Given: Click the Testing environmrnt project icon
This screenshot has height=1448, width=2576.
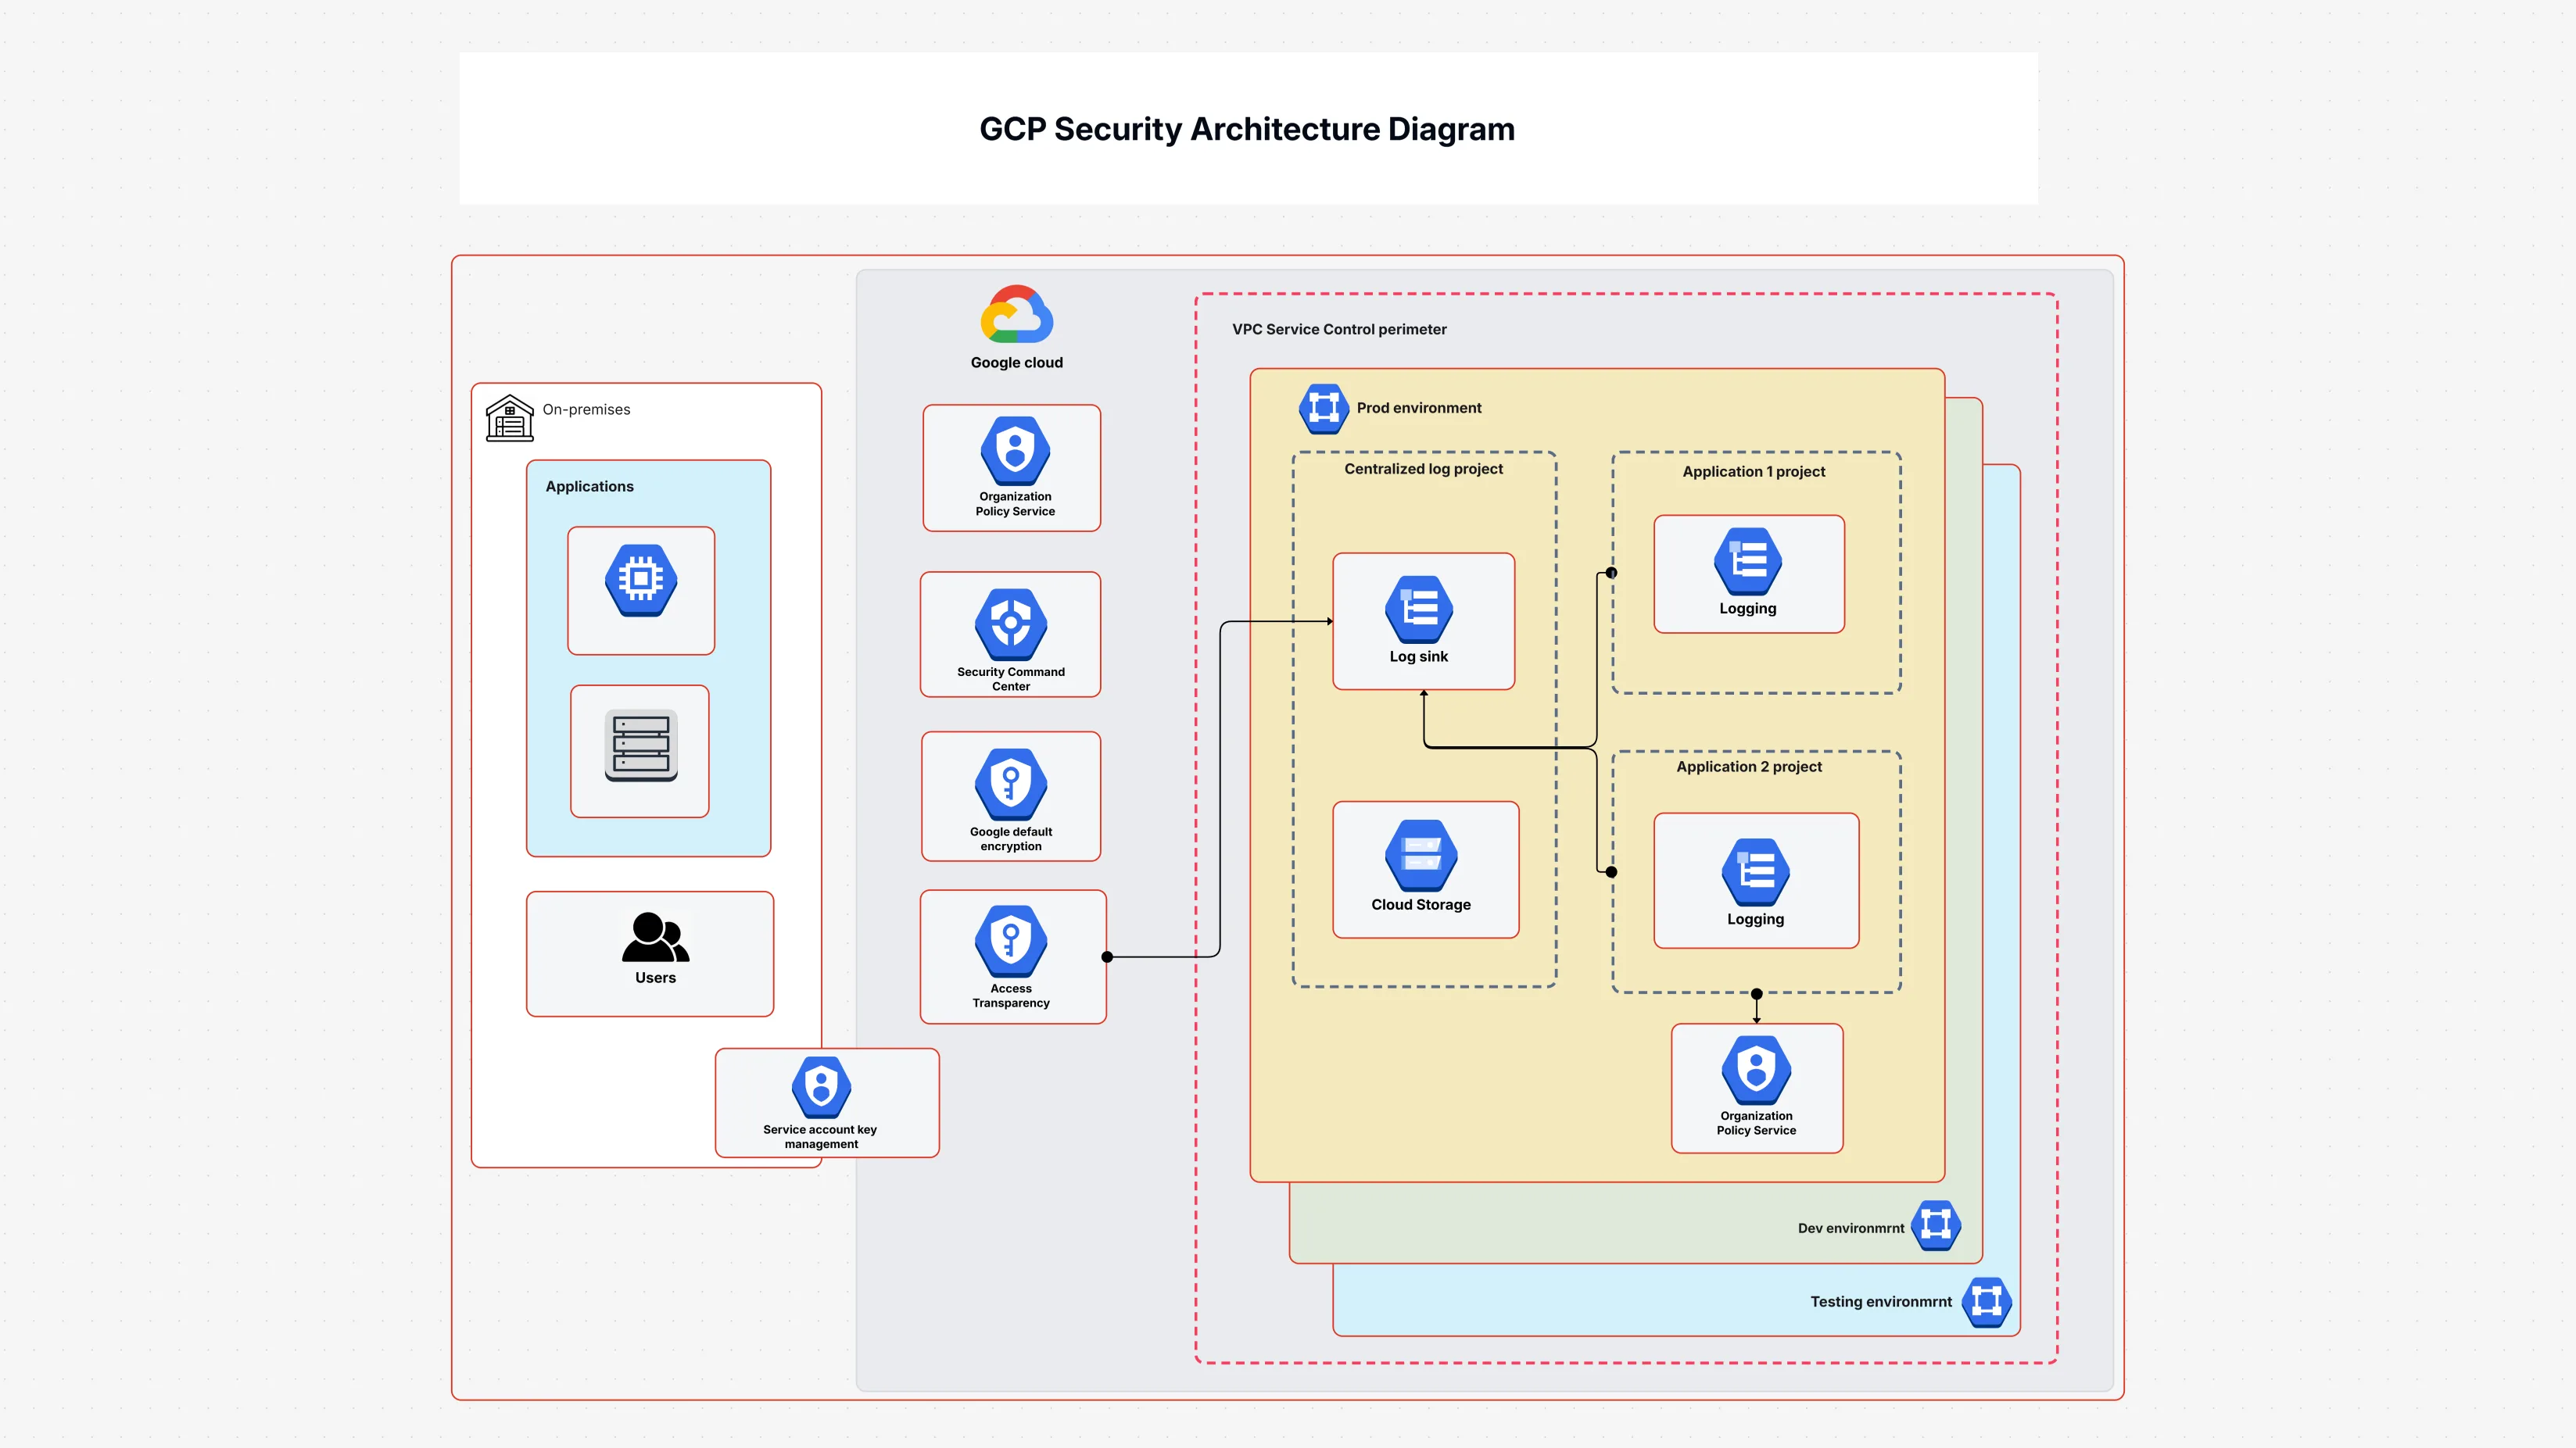Looking at the screenshot, I should pyautogui.click(x=1987, y=1301).
